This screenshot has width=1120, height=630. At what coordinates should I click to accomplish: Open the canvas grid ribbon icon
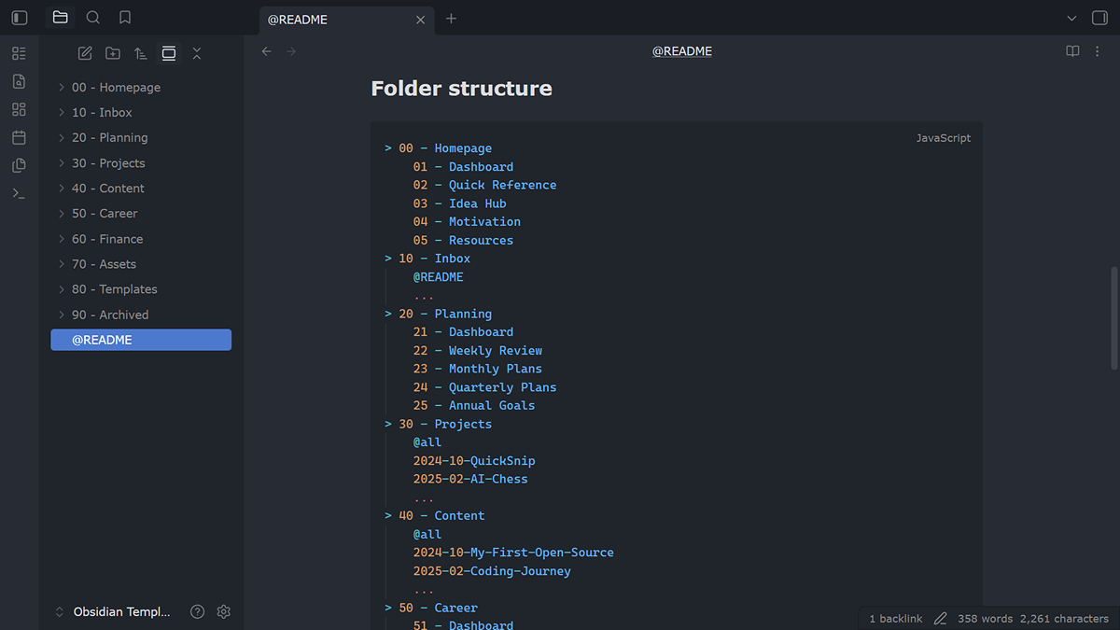pyautogui.click(x=20, y=109)
